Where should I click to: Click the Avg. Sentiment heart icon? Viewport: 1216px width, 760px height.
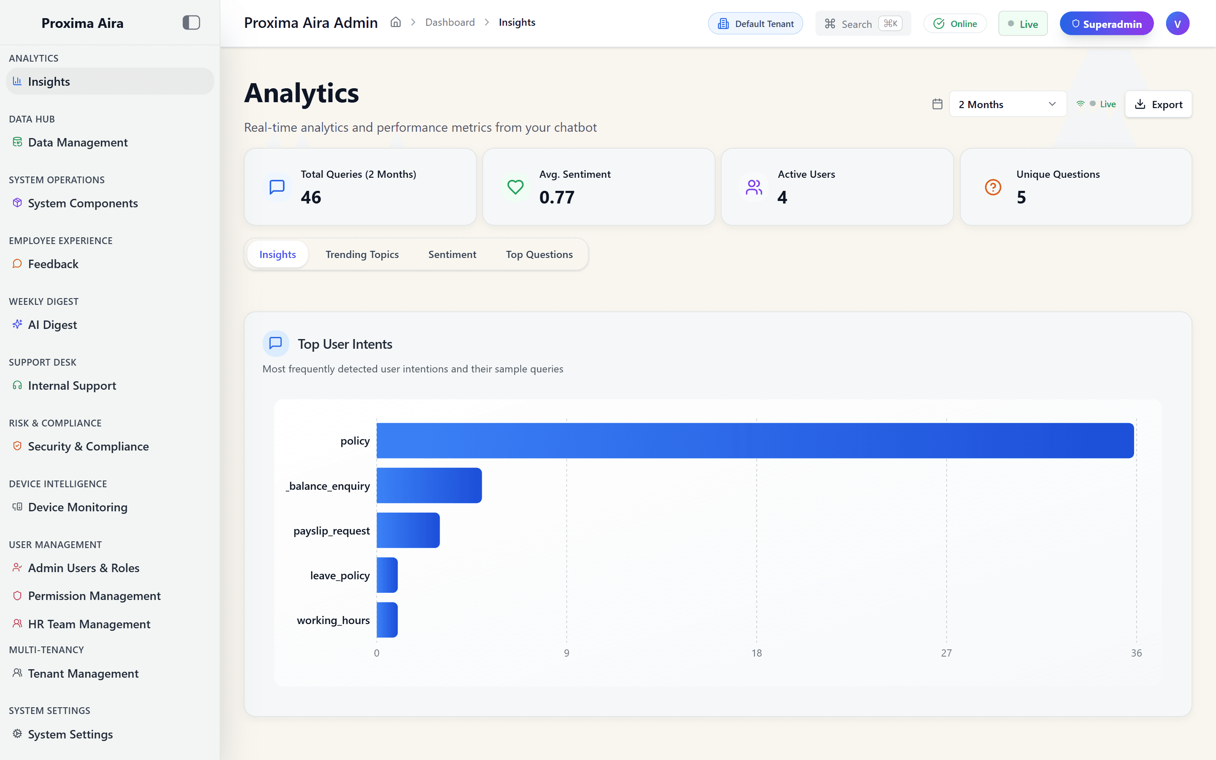click(x=515, y=187)
